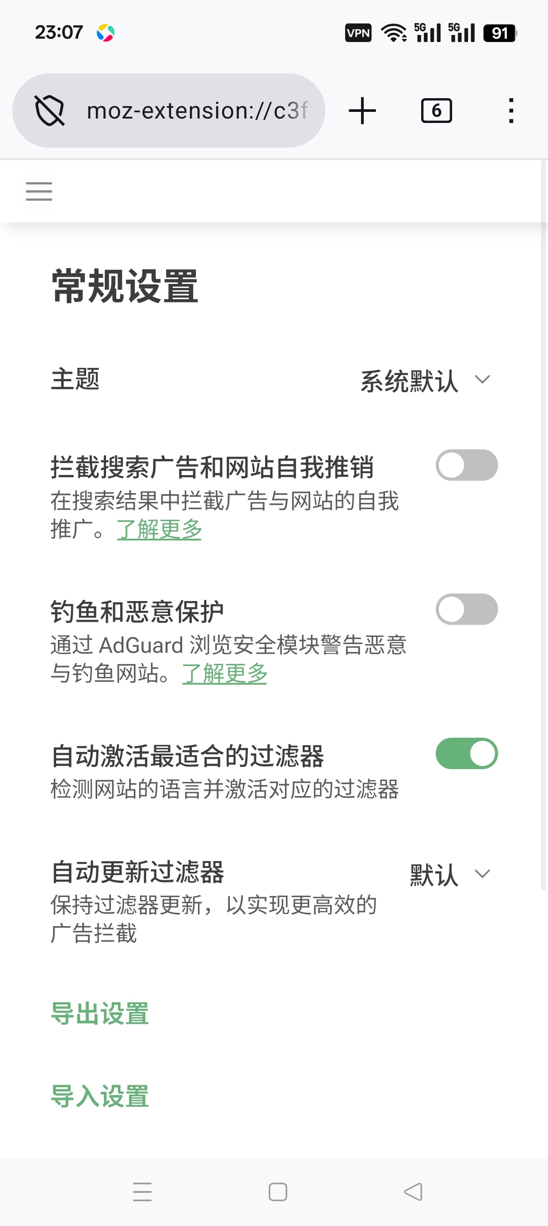Image resolution: width=548 pixels, height=1226 pixels.
Task: Turn on 钓鱼和恶意保护 switch
Action: (467, 609)
